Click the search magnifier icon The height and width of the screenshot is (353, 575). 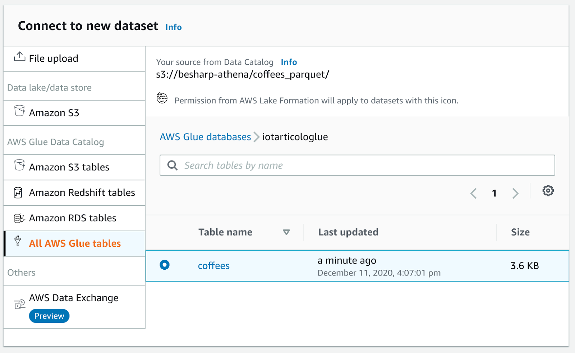point(172,165)
